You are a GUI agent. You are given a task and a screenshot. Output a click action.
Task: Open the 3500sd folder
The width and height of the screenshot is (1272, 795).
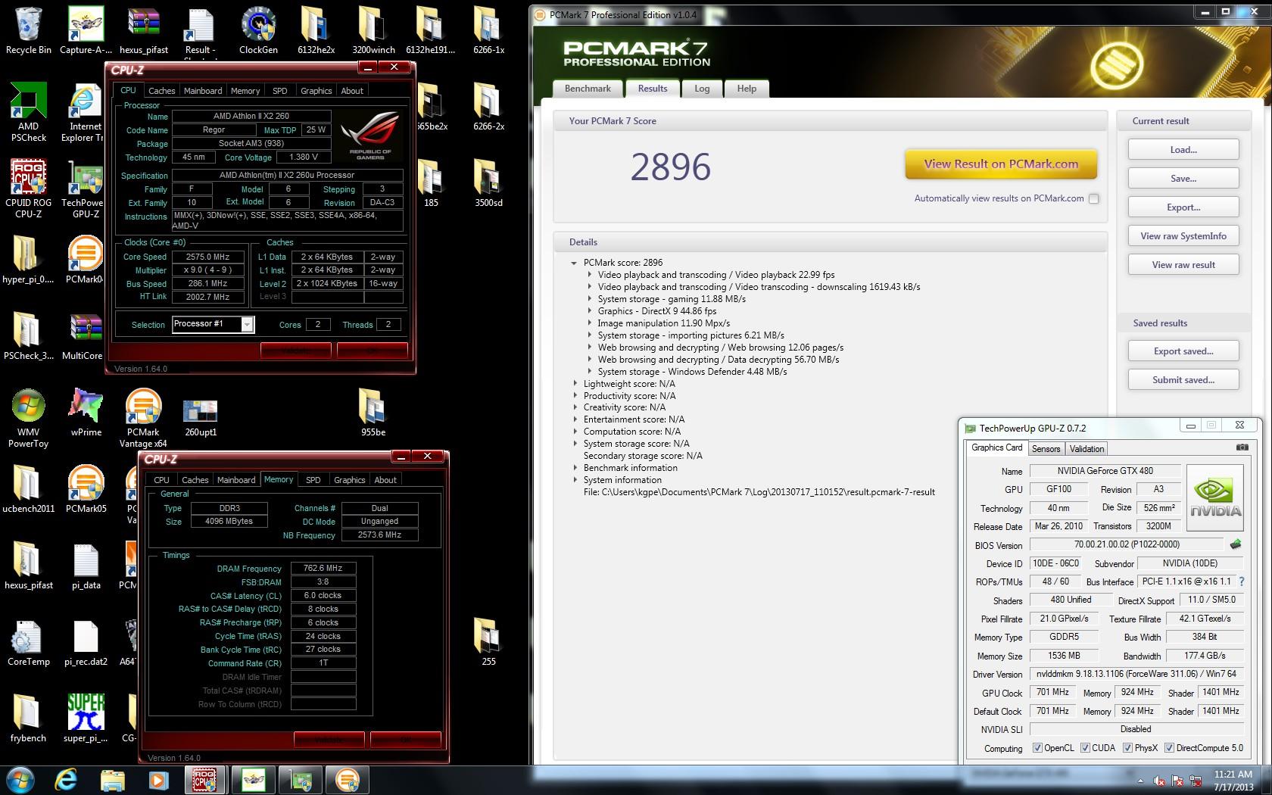tap(488, 182)
